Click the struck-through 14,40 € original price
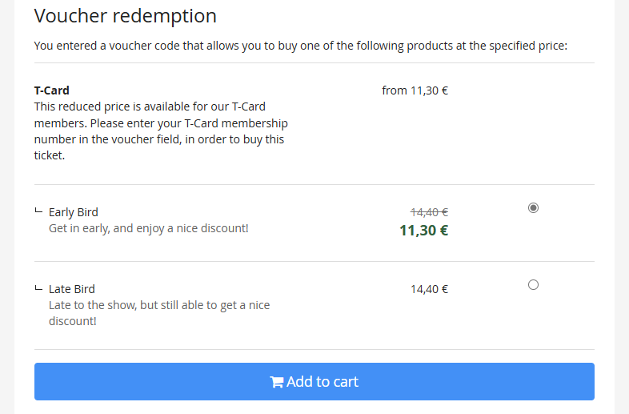Image resolution: width=629 pixels, height=414 pixels. [x=429, y=212]
